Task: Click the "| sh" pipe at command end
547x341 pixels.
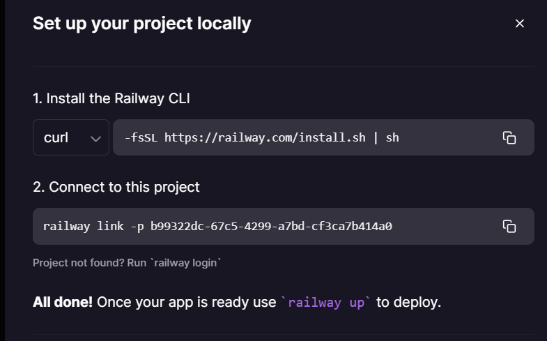Action: pyautogui.click(x=386, y=137)
